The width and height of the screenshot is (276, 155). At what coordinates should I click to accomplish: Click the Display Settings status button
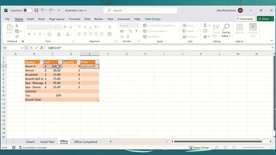[199, 148]
